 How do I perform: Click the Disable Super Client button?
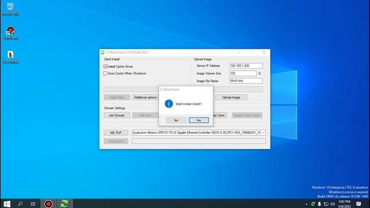[247, 116]
